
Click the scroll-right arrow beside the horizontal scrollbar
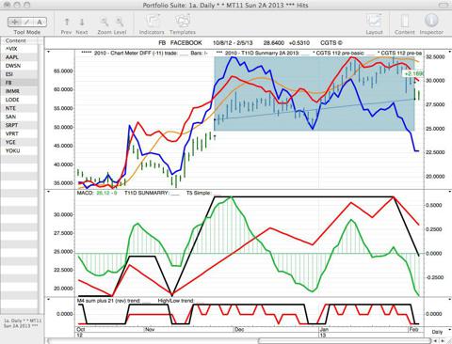click(443, 341)
